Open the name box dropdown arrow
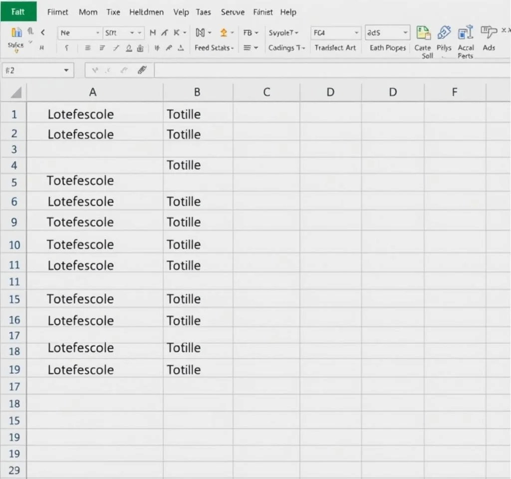This screenshot has width=511, height=479. click(x=66, y=71)
